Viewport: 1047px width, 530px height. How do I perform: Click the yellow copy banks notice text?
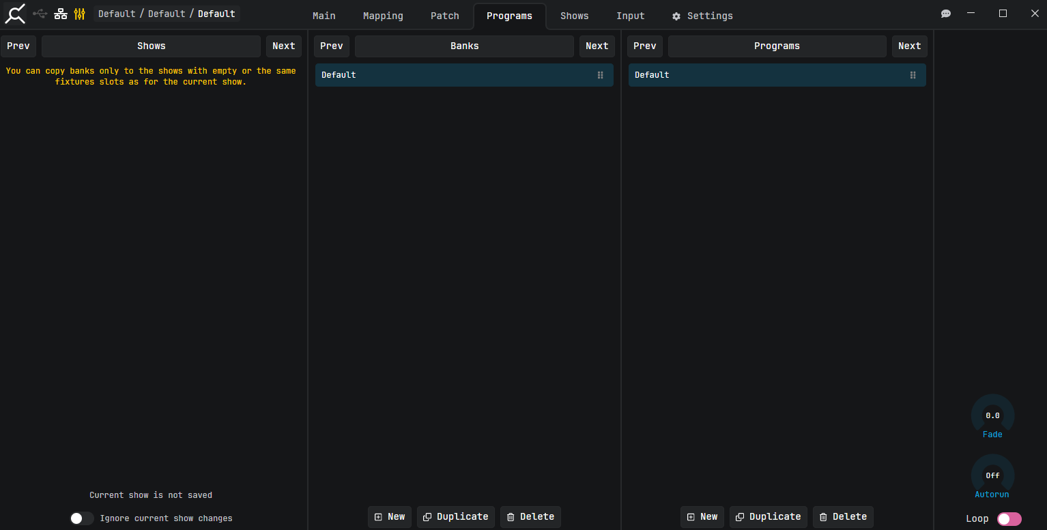click(151, 76)
